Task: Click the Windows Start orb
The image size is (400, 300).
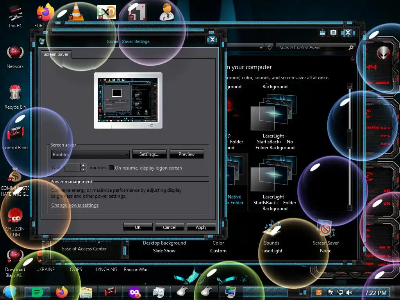Action: coord(10,292)
